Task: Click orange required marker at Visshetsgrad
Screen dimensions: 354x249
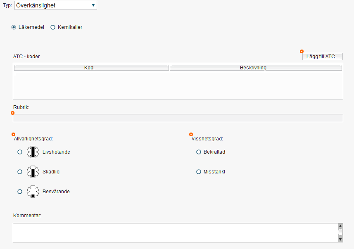Action: tap(191, 134)
